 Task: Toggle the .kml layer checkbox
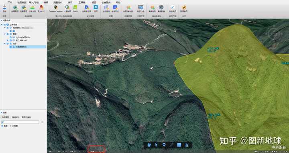tap(10, 41)
